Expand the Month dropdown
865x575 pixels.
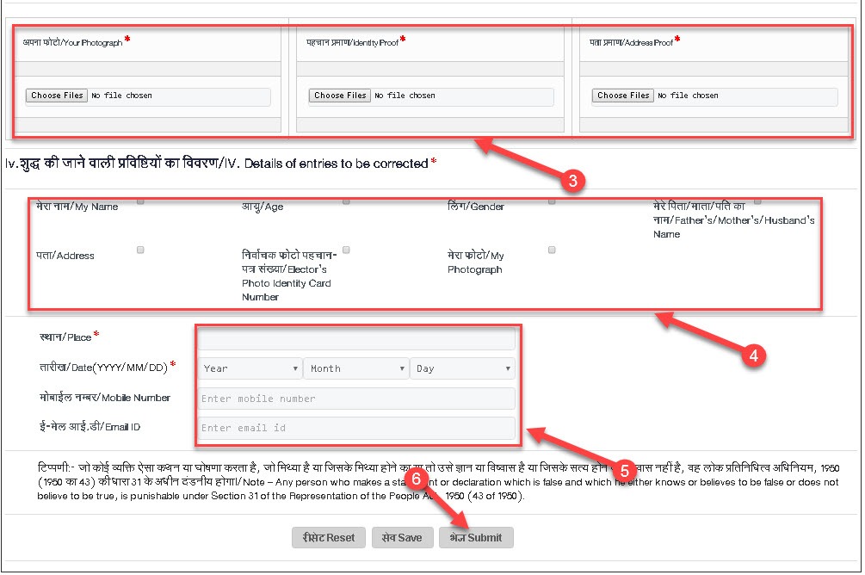click(356, 368)
